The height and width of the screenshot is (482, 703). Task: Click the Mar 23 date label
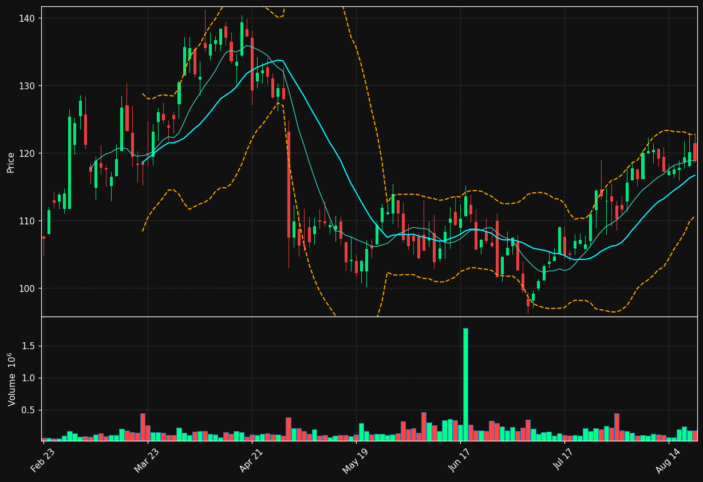pos(148,461)
